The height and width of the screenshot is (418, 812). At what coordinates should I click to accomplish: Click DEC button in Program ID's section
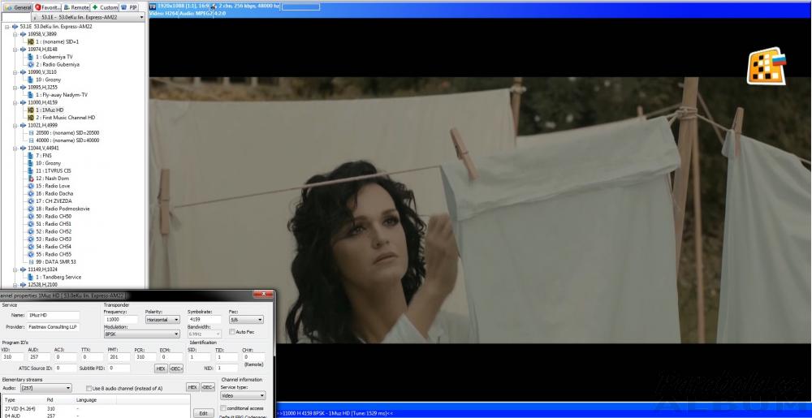176,368
